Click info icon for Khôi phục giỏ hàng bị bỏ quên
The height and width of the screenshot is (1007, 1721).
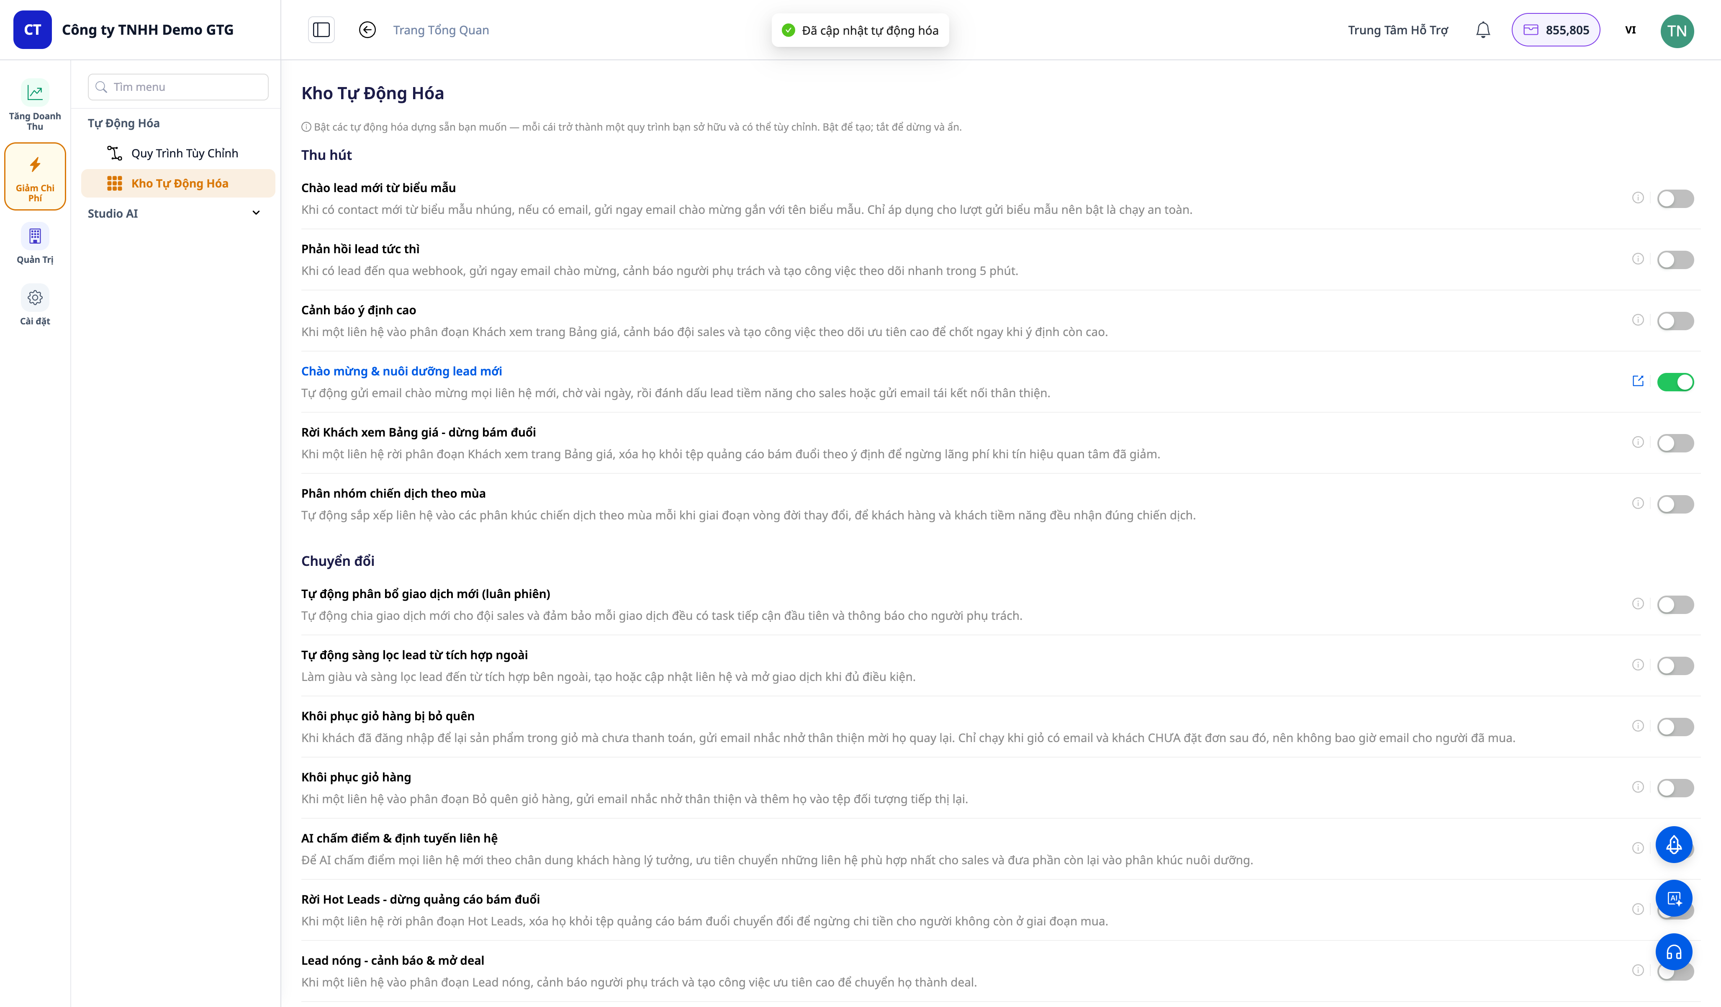tap(1638, 726)
